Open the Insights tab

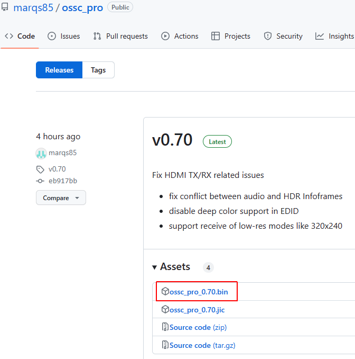coord(335,36)
